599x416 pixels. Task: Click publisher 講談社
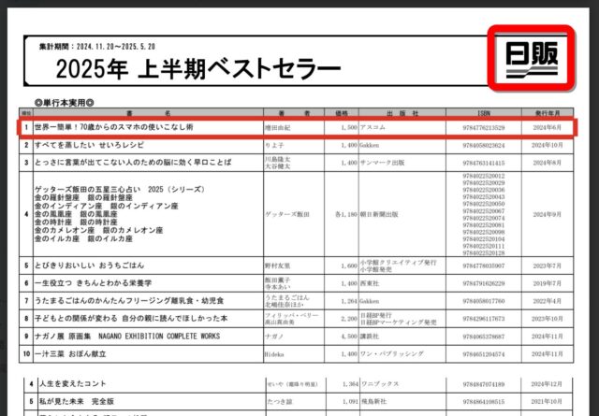(x=370, y=337)
